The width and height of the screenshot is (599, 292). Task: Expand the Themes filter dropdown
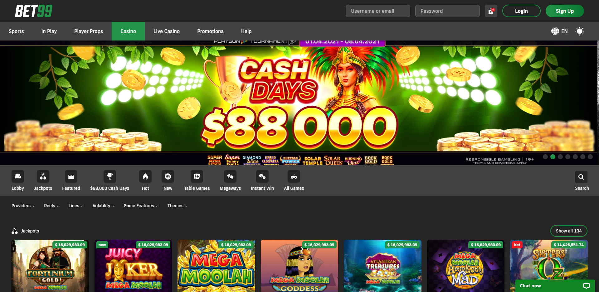coord(177,206)
